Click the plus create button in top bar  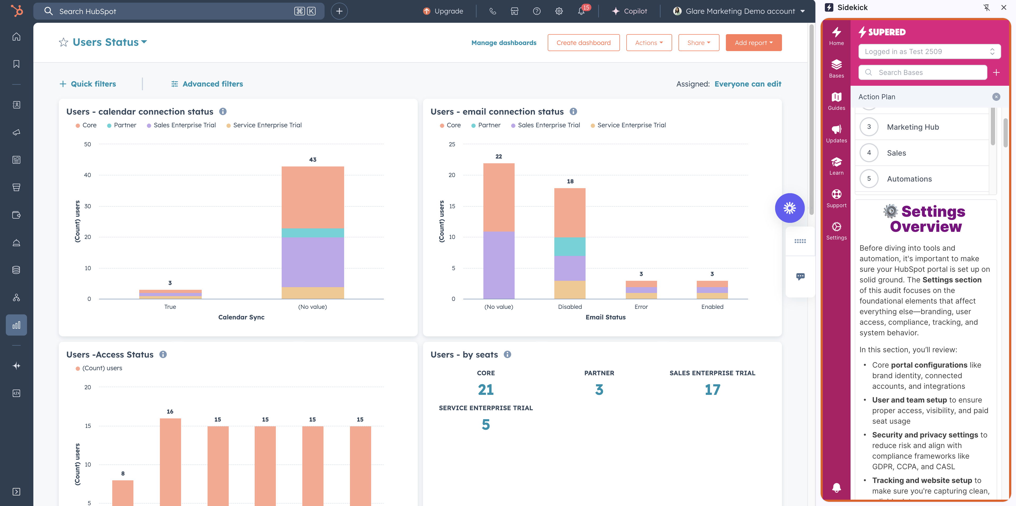(x=339, y=11)
